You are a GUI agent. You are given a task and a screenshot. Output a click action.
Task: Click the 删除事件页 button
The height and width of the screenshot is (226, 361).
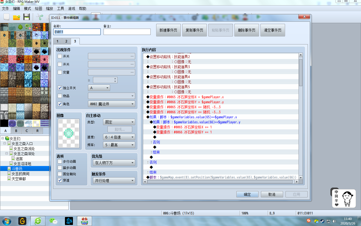point(247,30)
